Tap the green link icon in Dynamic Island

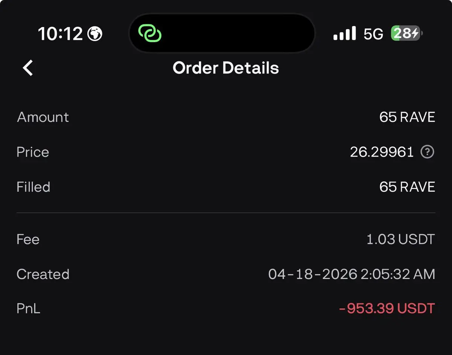coord(150,34)
